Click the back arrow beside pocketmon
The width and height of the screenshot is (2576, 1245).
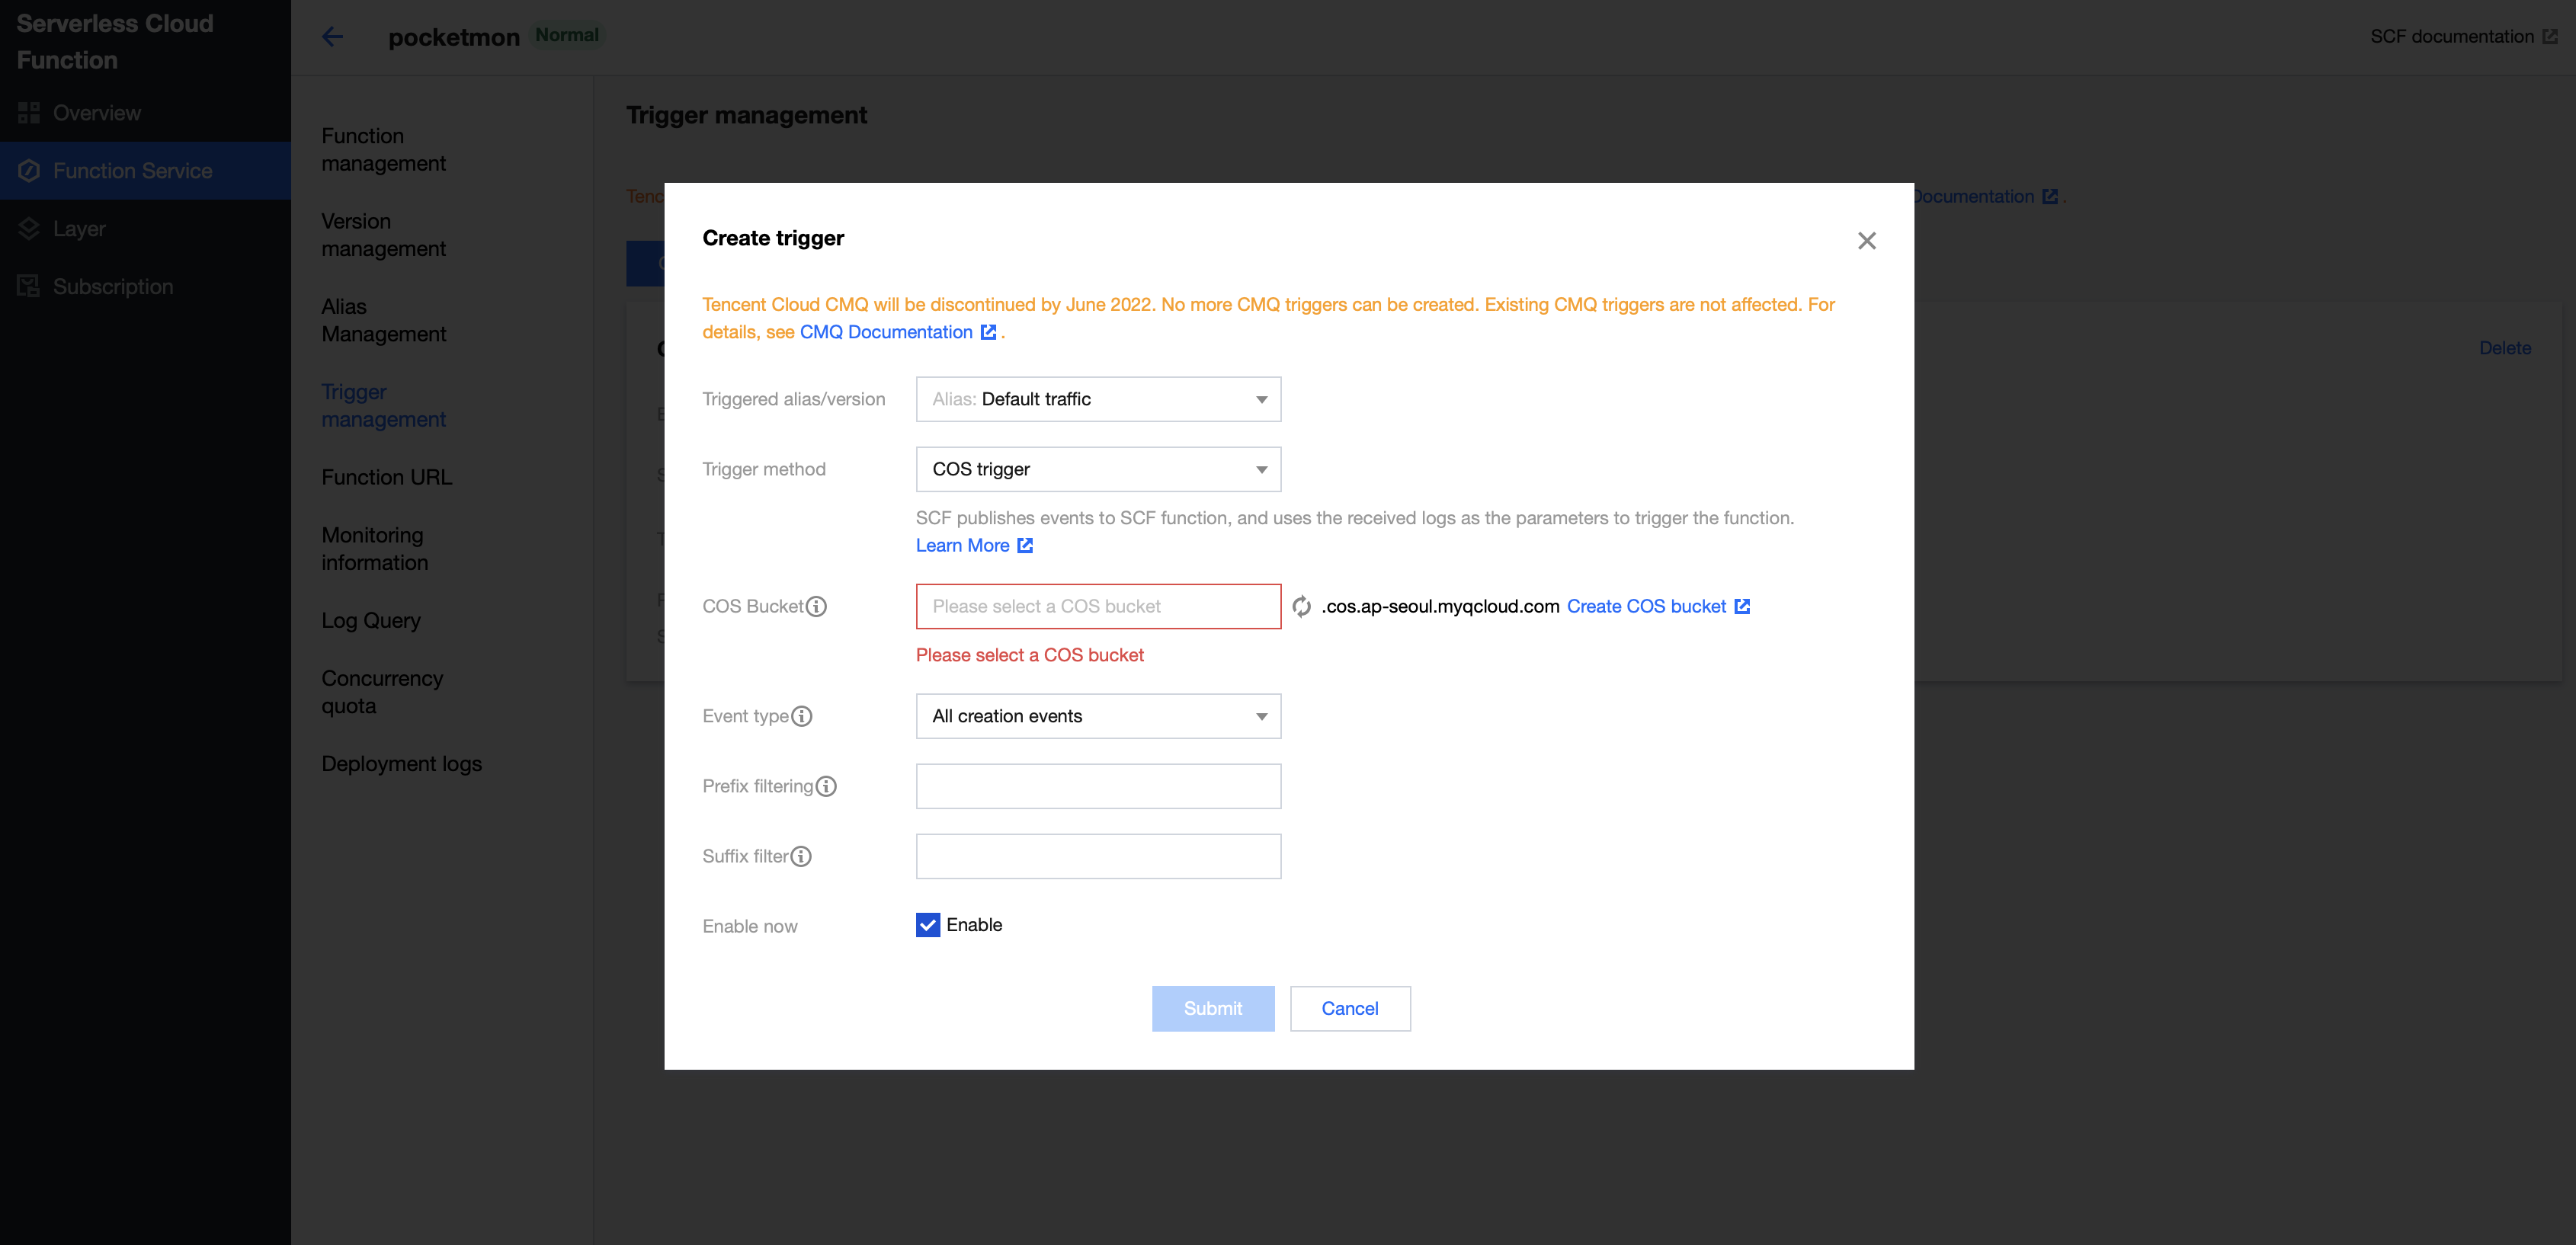pyautogui.click(x=333, y=37)
